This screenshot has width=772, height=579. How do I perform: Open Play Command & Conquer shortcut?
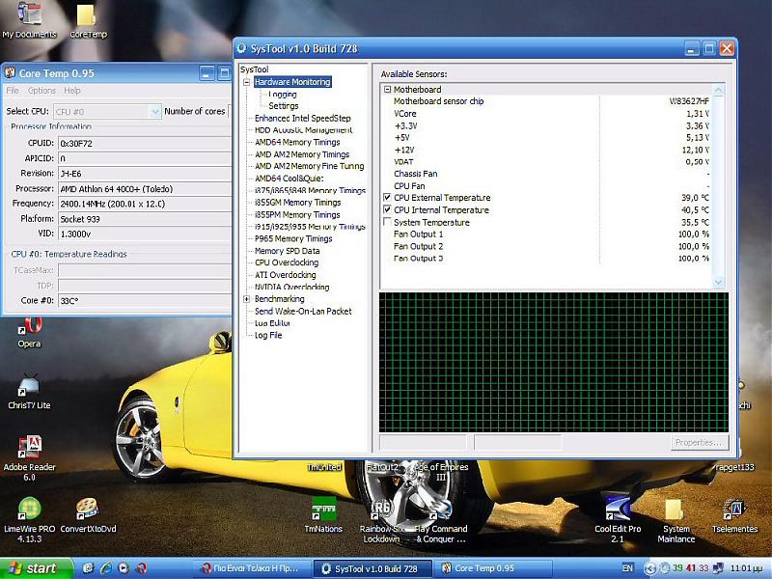[441, 521]
